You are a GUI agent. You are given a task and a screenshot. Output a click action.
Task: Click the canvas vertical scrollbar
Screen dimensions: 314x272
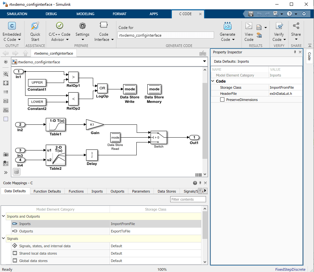coord(205,121)
